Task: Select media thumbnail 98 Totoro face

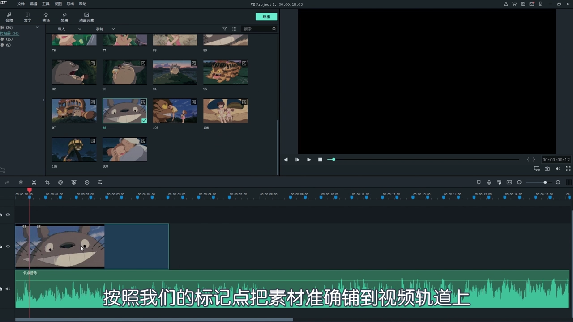Action: point(124,111)
